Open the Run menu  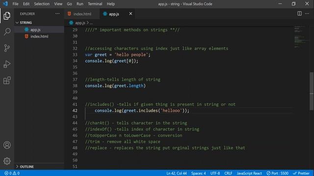(79, 4)
